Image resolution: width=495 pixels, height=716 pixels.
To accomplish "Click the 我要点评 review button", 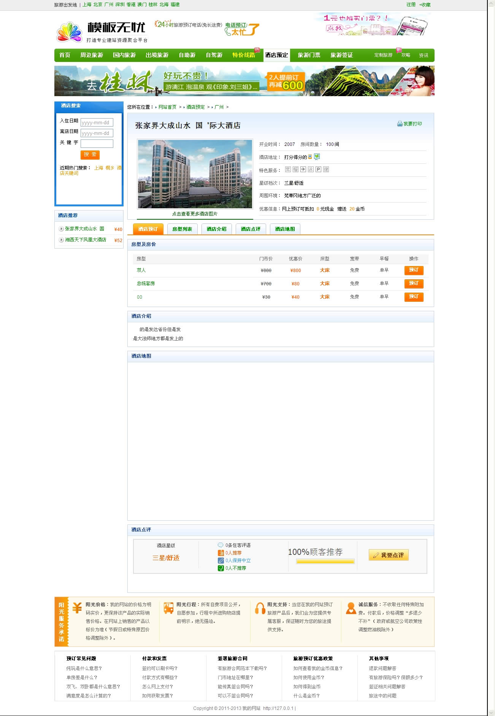I will (388, 555).
